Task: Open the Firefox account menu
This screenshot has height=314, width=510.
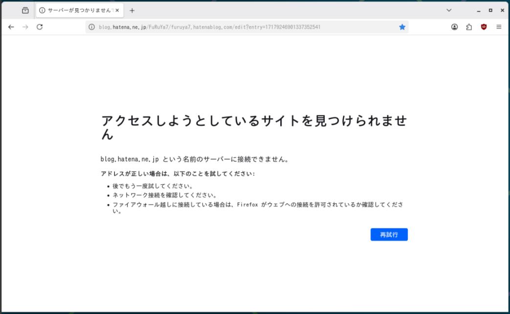Action: coord(454,27)
